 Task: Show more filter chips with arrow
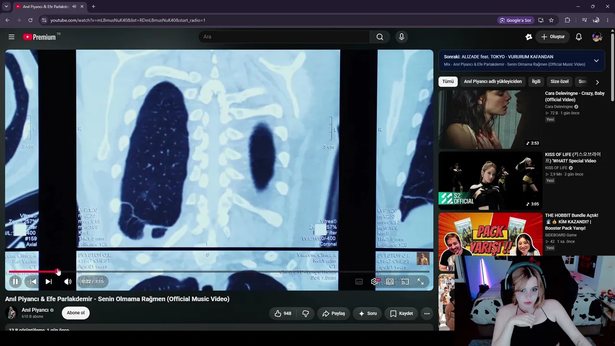[x=597, y=82]
